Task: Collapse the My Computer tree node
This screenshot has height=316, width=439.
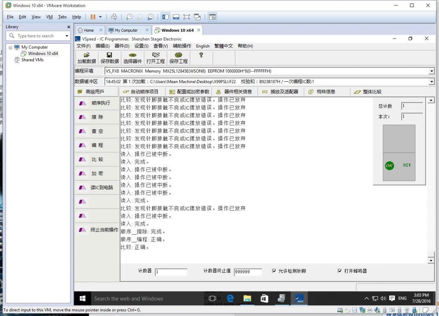Action: coord(11,47)
